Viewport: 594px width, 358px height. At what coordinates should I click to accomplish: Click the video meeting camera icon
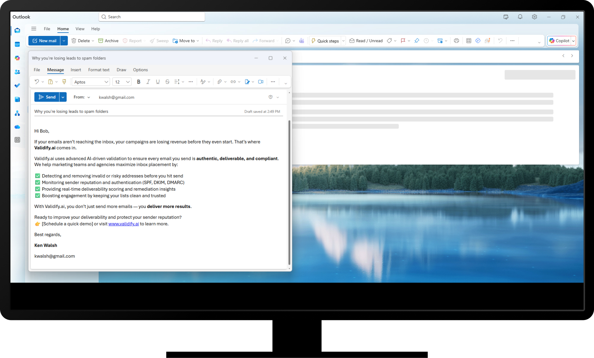261,82
